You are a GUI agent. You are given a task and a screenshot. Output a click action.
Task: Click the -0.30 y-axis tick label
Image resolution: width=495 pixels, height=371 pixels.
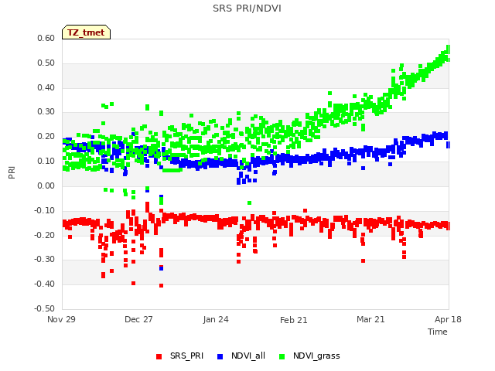pyautogui.click(x=45, y=260)
